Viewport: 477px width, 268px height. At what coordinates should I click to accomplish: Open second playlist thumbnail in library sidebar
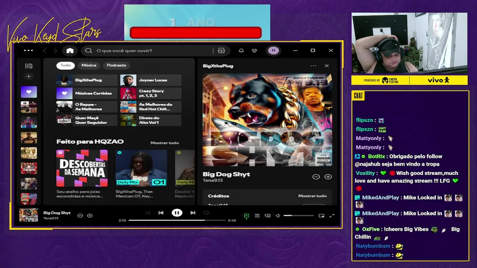29,107
